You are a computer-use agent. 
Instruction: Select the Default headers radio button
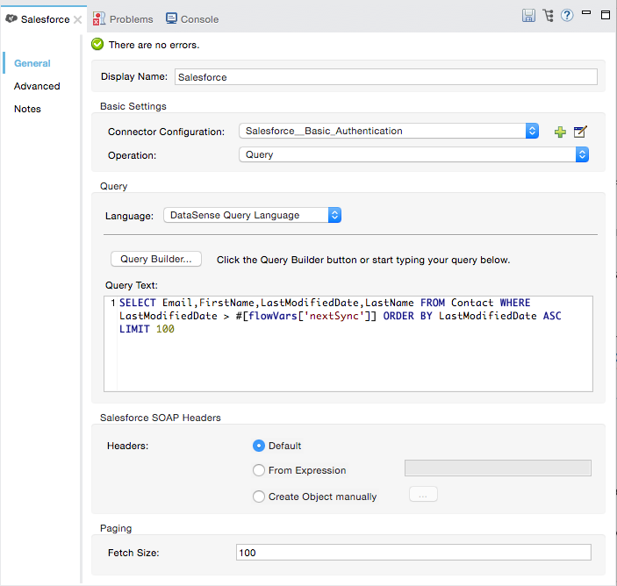tap(259, 446)
